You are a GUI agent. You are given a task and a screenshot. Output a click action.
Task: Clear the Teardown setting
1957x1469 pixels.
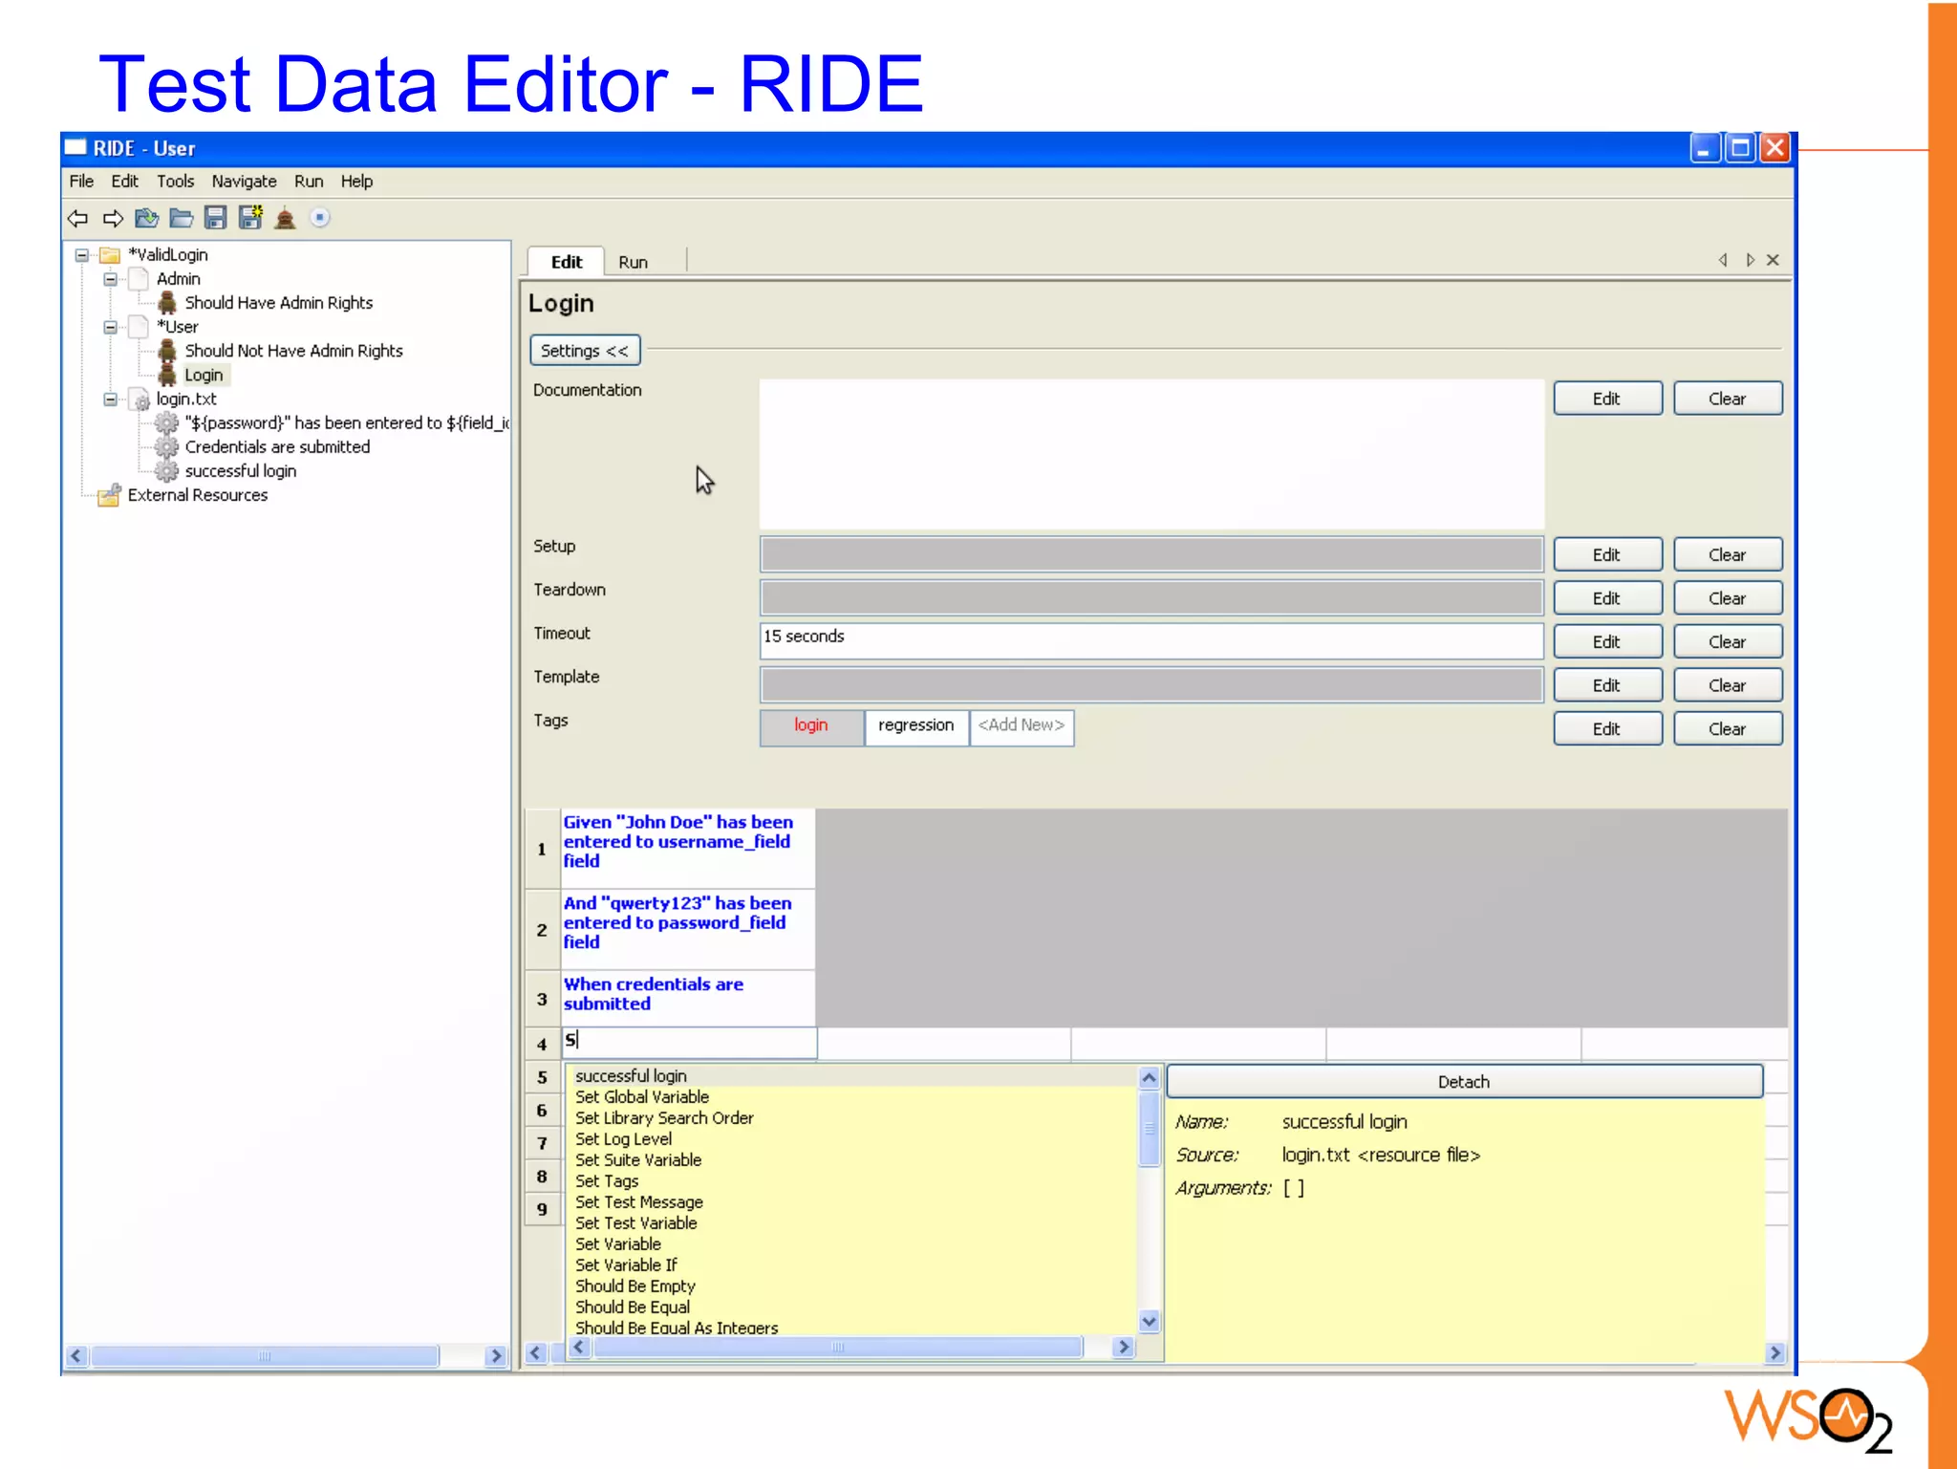coord(1728,598)
